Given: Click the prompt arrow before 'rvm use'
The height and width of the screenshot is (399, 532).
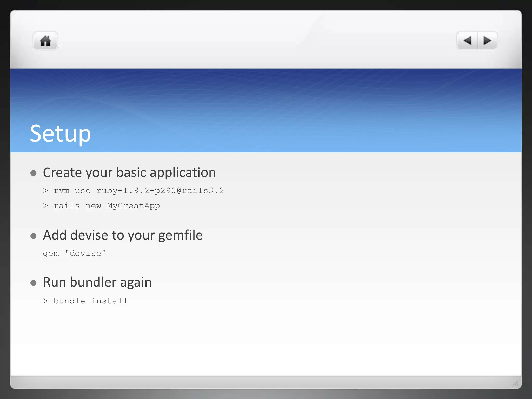Looking at the screenshot, I should click(x=45, y=191).
